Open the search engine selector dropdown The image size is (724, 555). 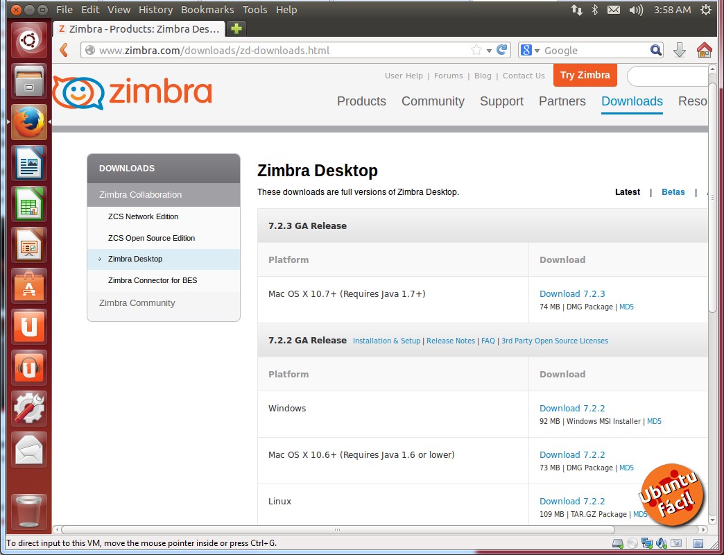coord(530,50)
